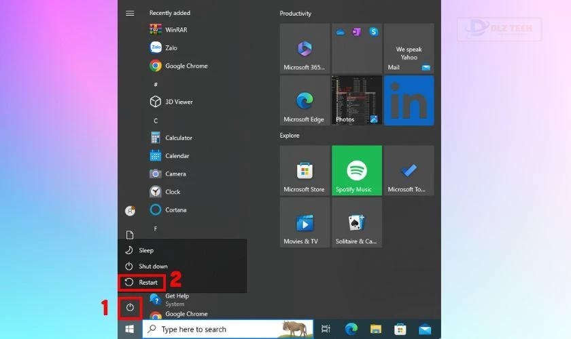Open the LinkedIn tile
The height and width of the screenshot is (339, 571).
point(409,100)
